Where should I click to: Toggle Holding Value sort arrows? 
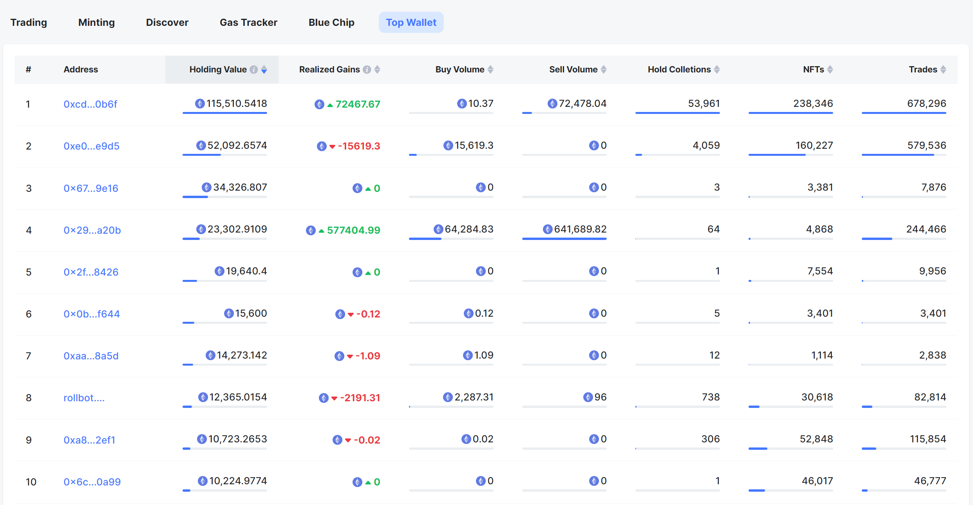[x=264, y=70]
